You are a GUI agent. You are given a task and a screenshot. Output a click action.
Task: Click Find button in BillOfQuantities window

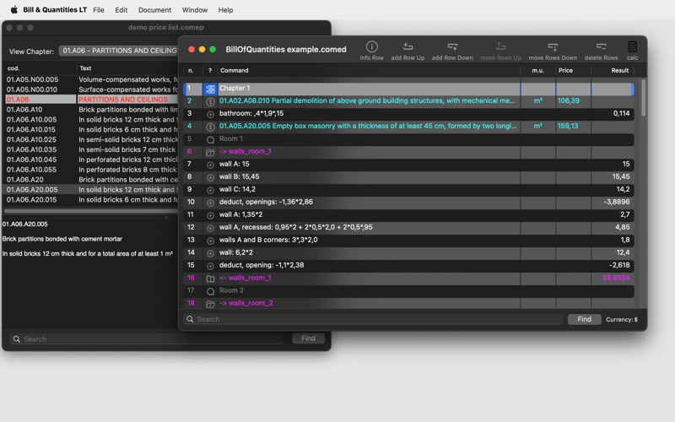[x=584, y=319]
